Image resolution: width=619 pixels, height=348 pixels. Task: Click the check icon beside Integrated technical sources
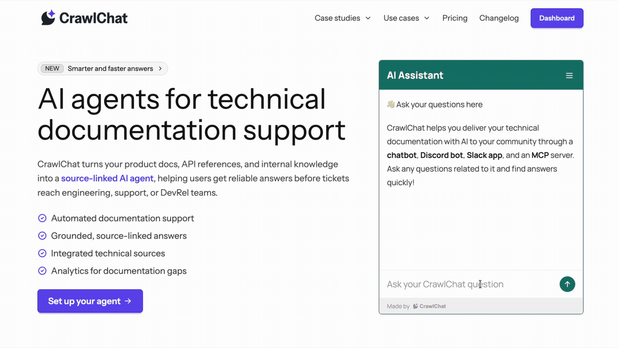coord(42,253)
